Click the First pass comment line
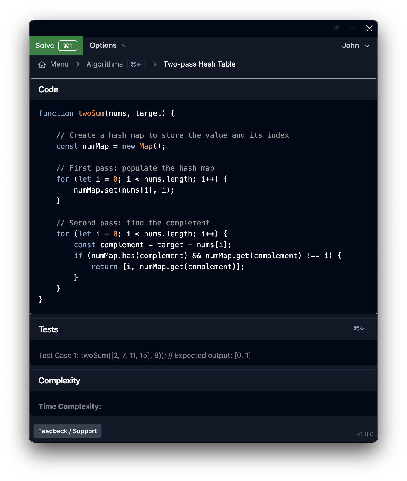This screenshot has width=407, height=481. coord(135,168)
